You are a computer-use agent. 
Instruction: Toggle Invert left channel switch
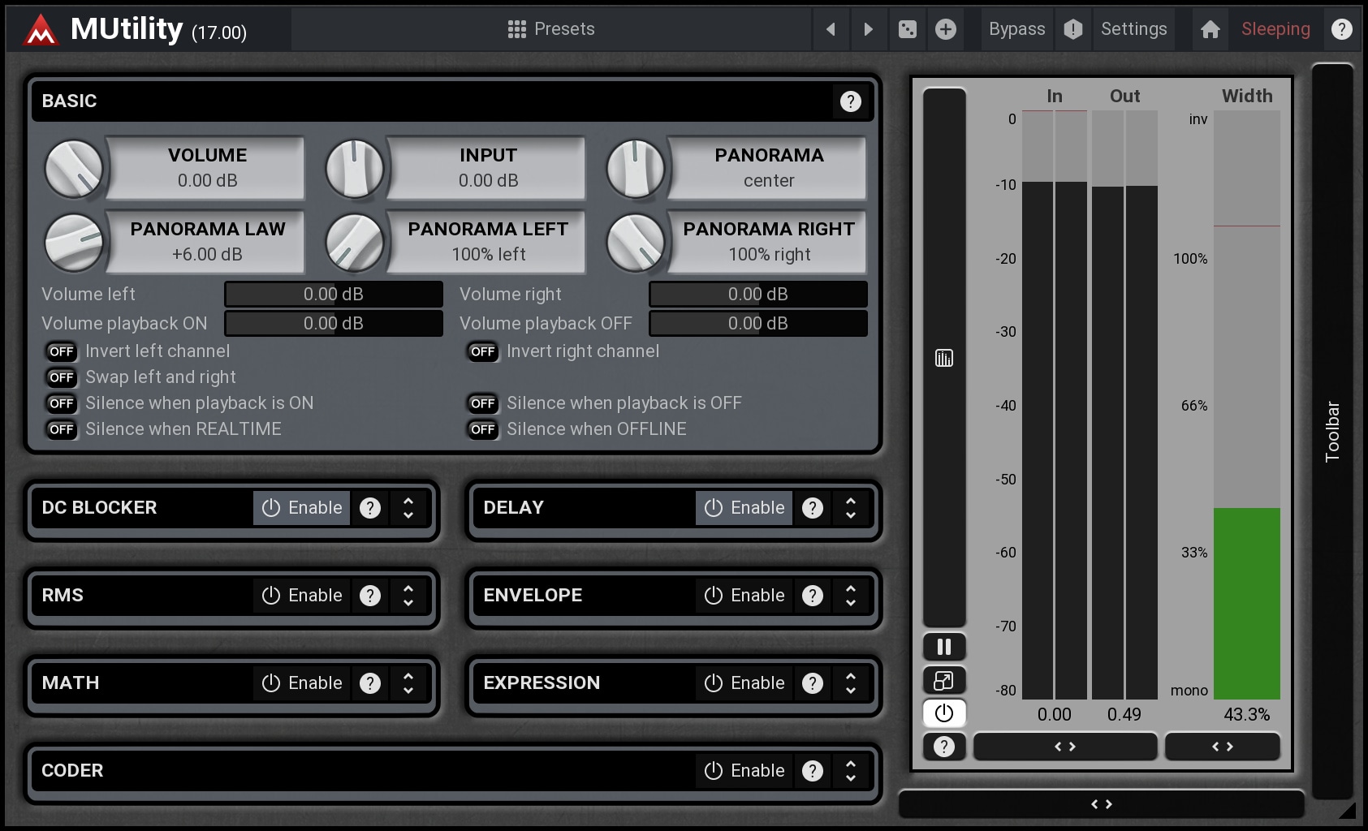62,351
